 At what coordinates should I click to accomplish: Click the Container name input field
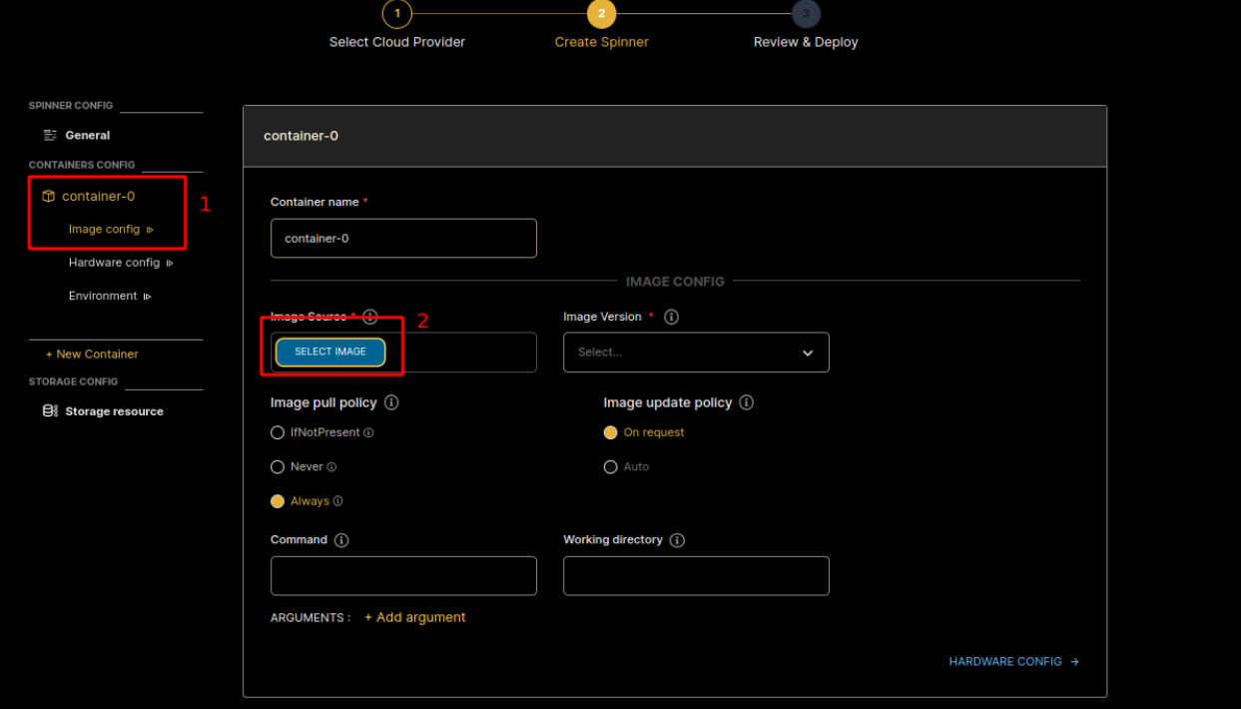[x=403, y=239]
